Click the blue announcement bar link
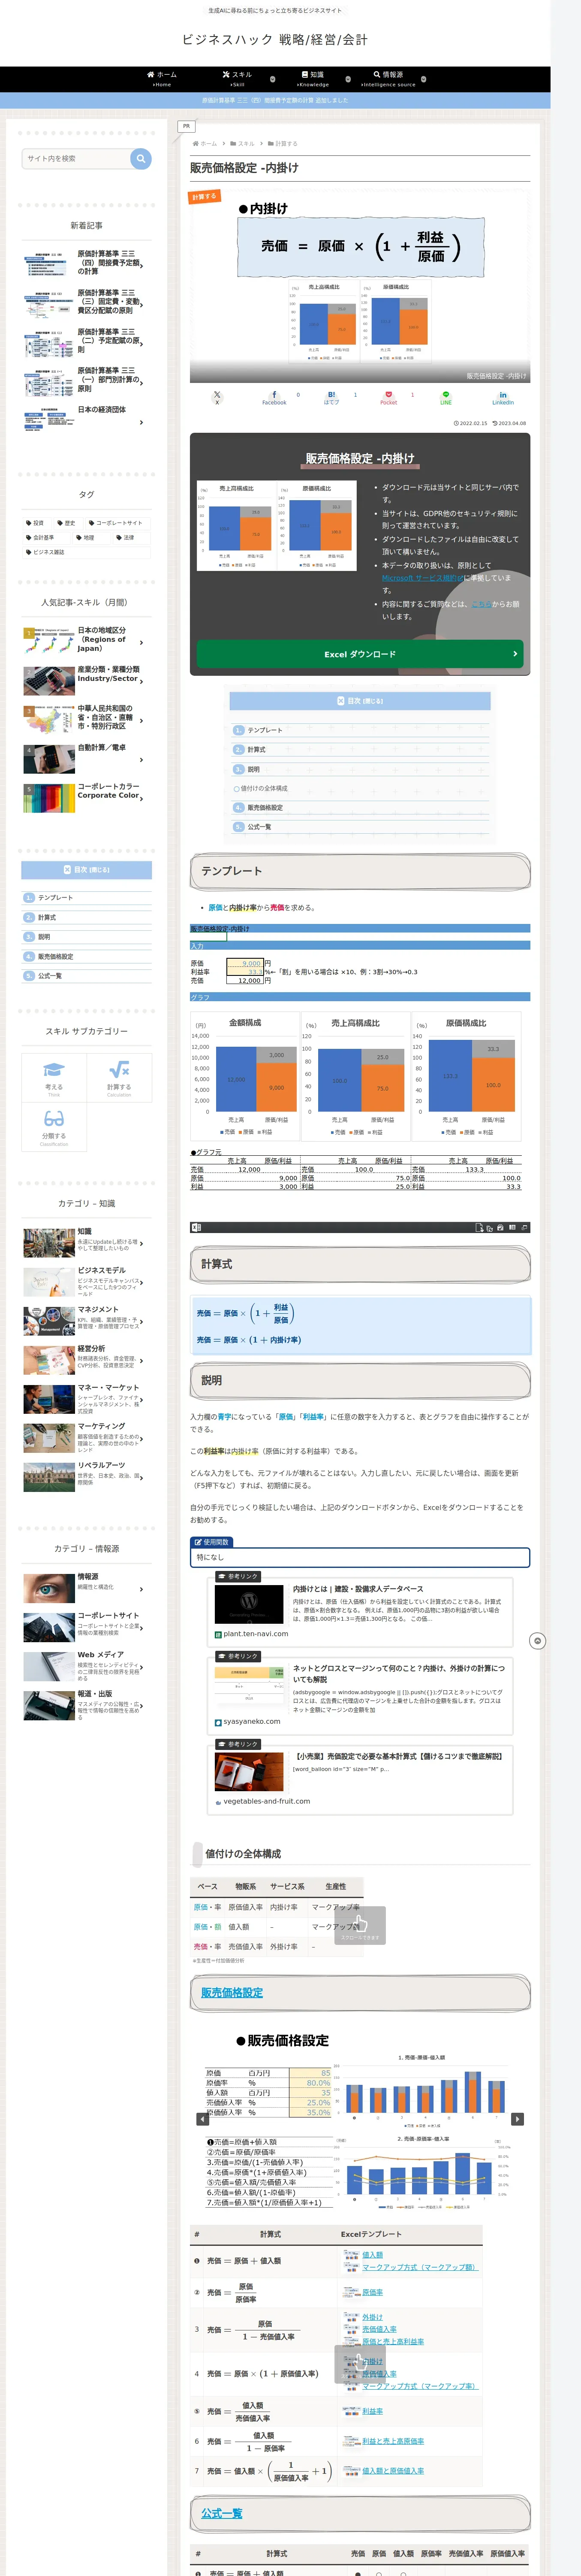This screenshot has height=2576, width=581. click(x=276, y=100)
